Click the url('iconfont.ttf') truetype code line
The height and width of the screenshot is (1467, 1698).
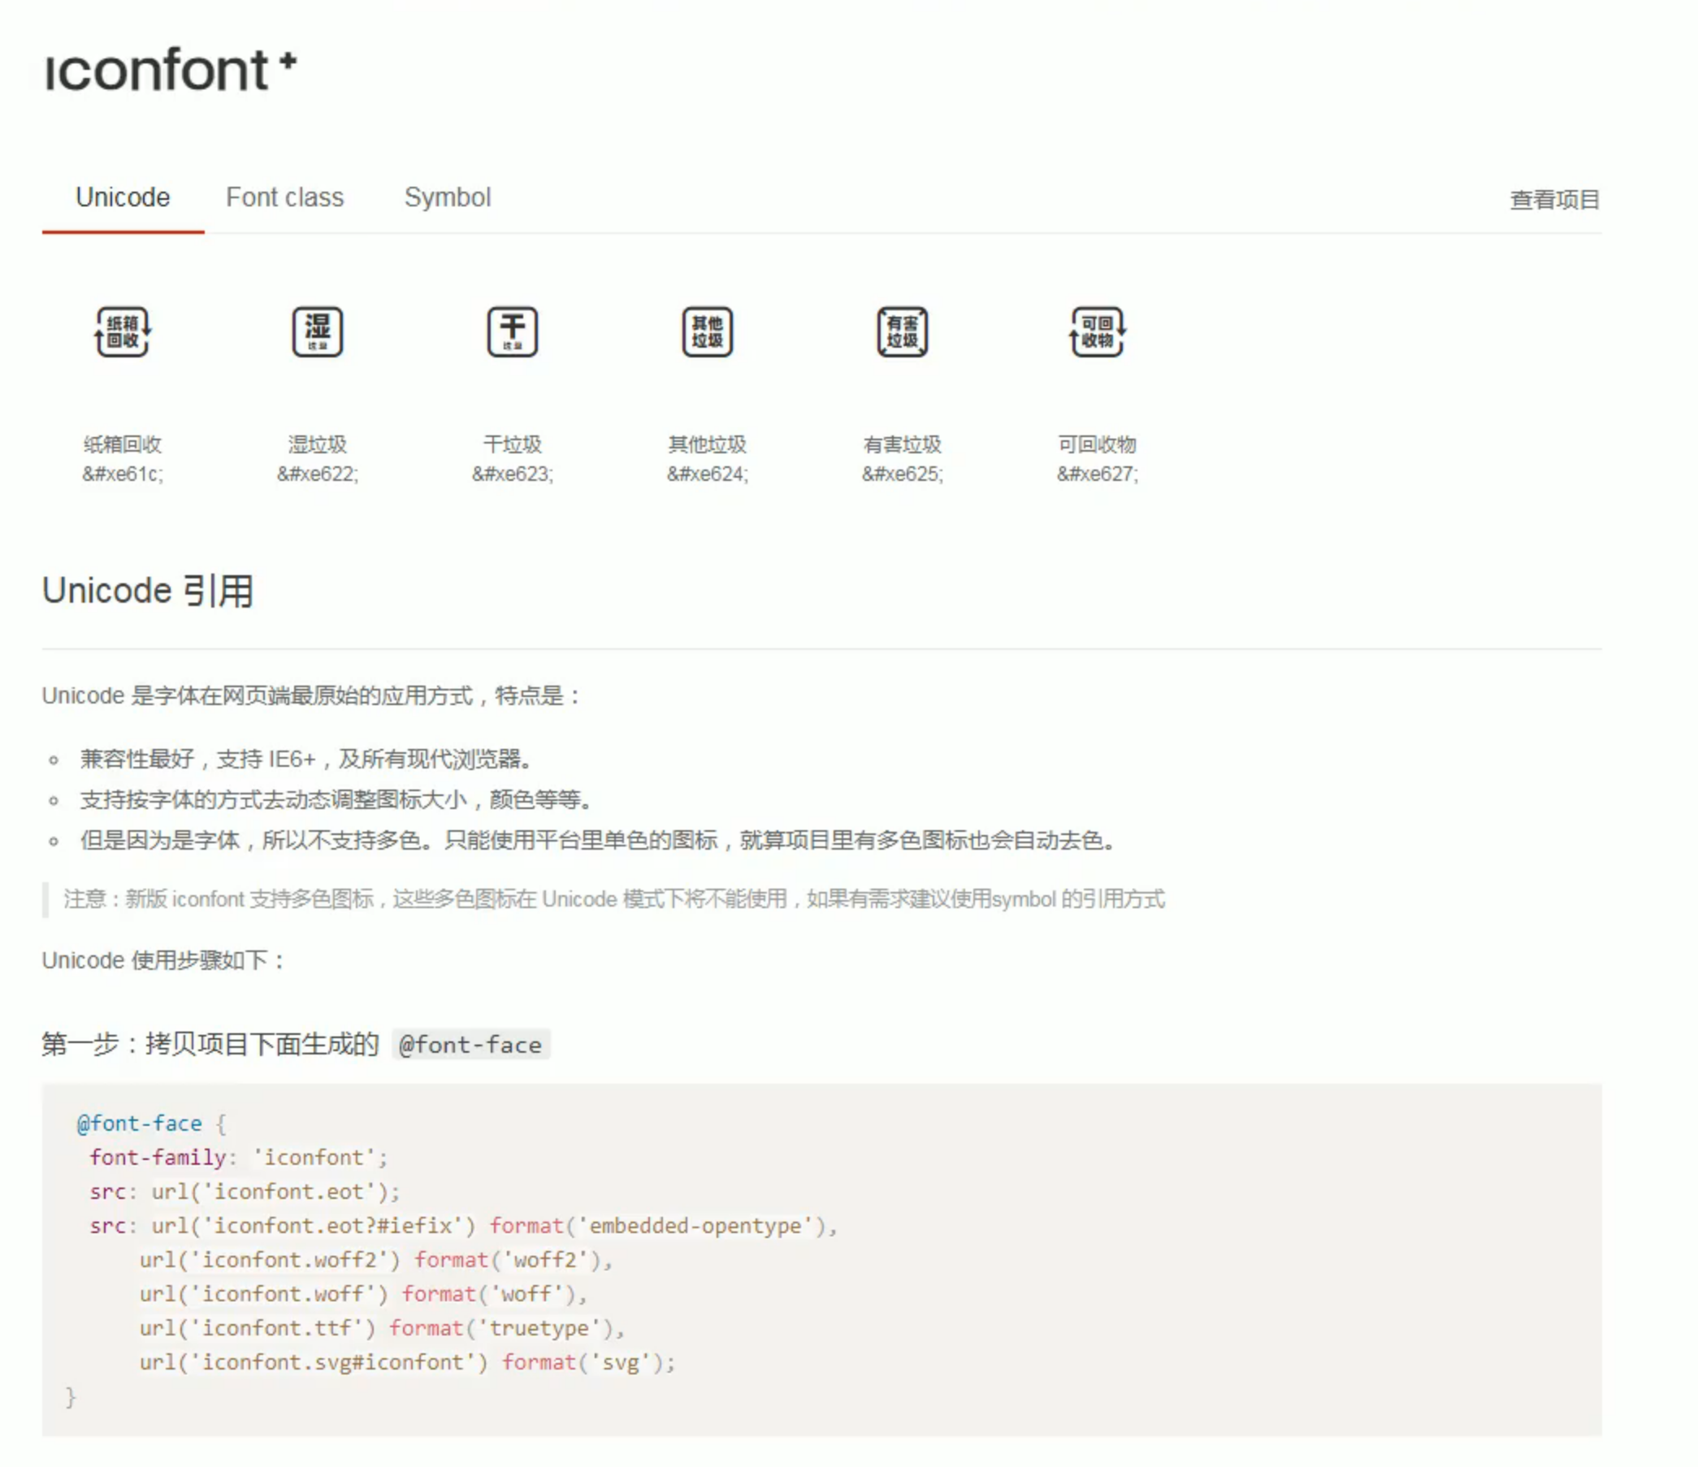[382, 1327]
